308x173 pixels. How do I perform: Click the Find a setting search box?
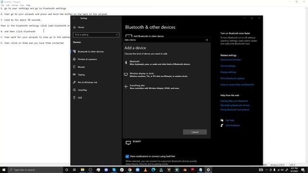click(96, 35)
